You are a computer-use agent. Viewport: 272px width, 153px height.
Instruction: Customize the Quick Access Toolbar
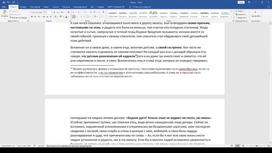click(x=18, y=3)
